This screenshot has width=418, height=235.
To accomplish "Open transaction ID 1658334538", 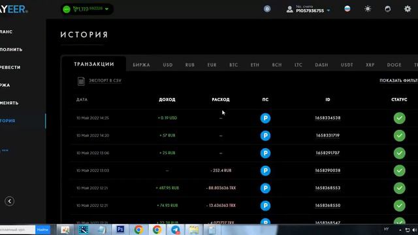I will click(x=328, y=117).
